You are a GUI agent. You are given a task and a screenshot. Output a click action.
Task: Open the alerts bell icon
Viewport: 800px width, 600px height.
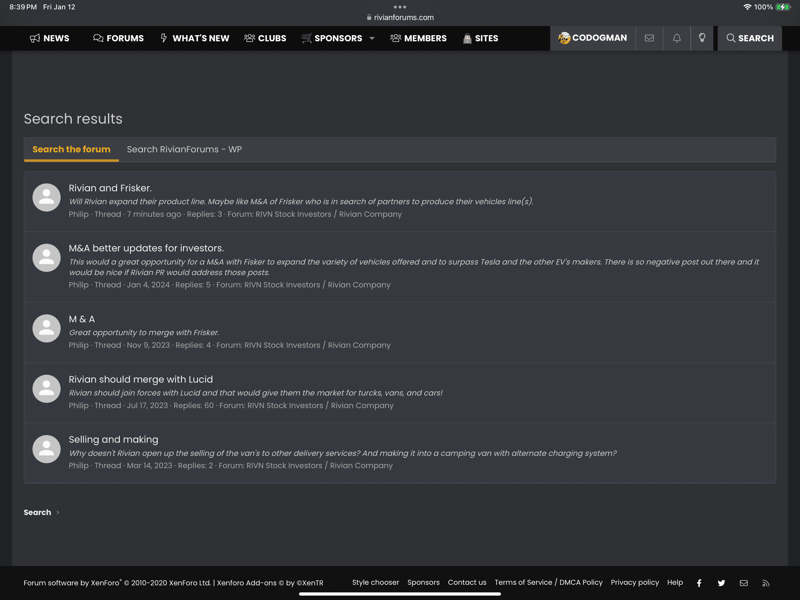click(677, 38)
